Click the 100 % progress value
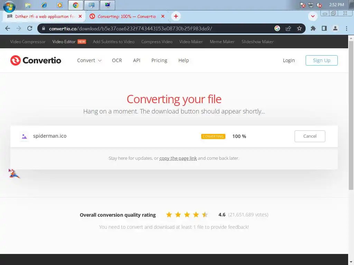Viewport: 354px width, 265px height. point(239,136)
